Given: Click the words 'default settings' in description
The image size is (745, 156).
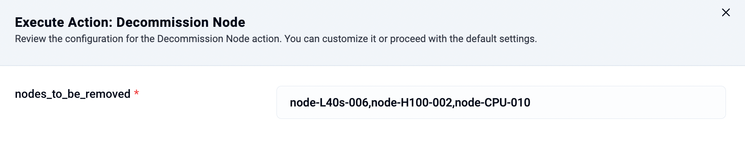Looking at the screenshot, I should 501,39.
